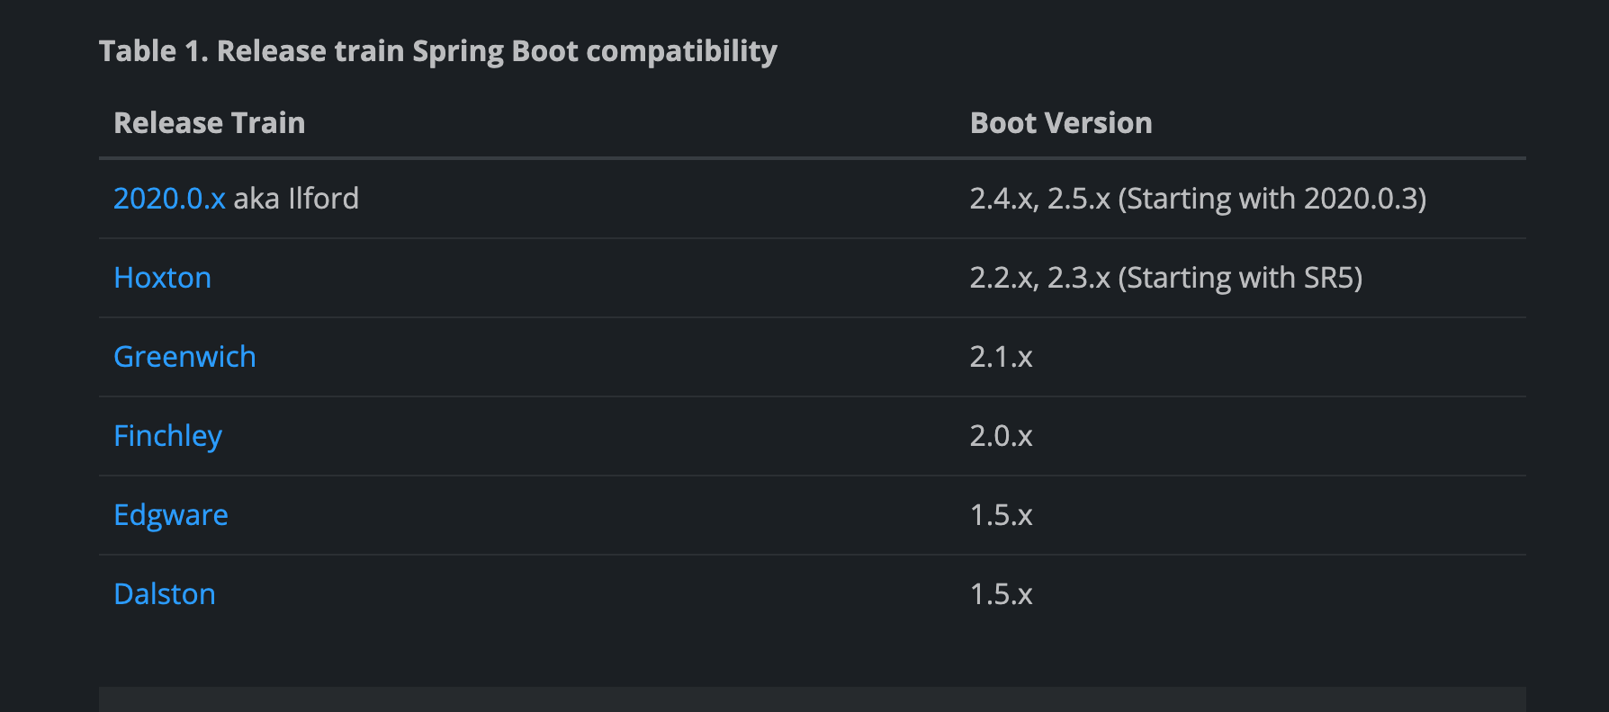
Task: Select the Dalston link
Action: tap(164, 594)
